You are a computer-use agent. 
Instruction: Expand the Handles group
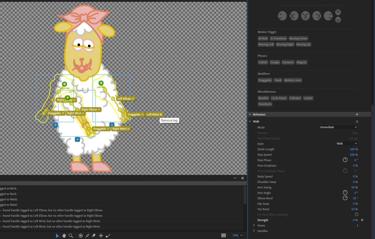click(254, 231)
